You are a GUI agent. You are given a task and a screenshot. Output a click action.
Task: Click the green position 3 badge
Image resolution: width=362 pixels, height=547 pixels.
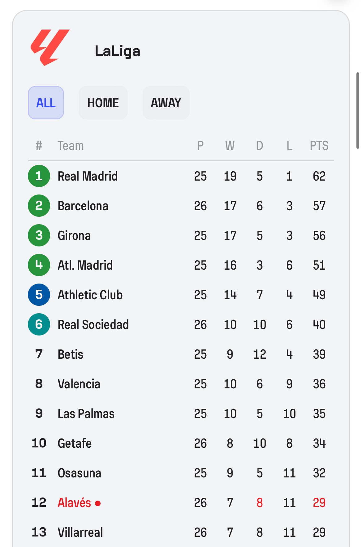(39, 235)
